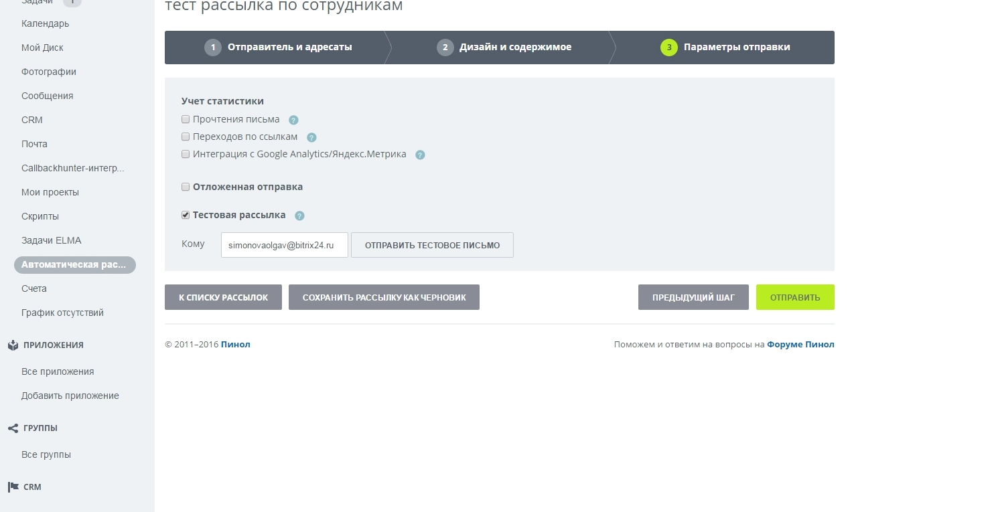The width and height of the screenshot is (992, 512).
Task: Click help icon beside Переходов по ссылкам
Action: [311, 138]
